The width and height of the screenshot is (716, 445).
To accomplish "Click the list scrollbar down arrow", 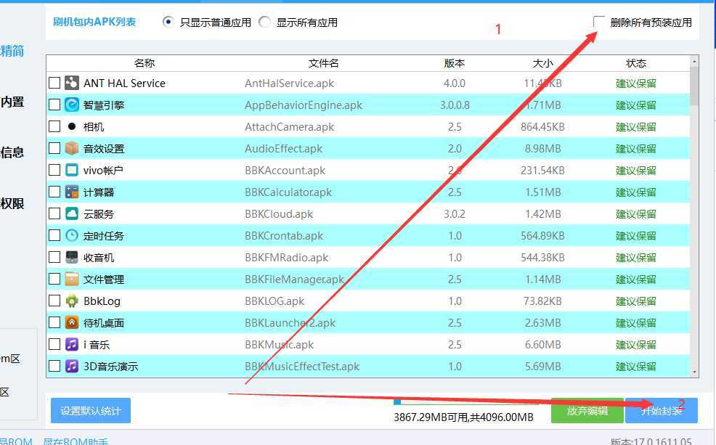I will pos(694,372).
